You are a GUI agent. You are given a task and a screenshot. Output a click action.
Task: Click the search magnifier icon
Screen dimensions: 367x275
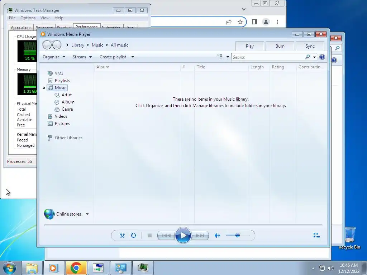tap(308, 57)
